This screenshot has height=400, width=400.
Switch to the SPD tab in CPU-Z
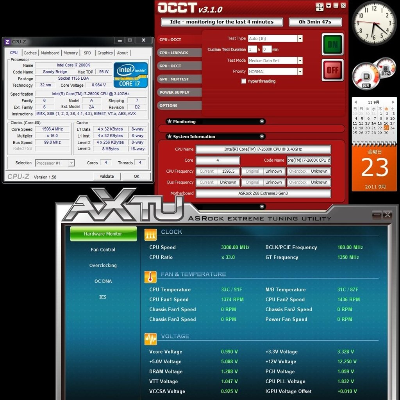(87, 53)
